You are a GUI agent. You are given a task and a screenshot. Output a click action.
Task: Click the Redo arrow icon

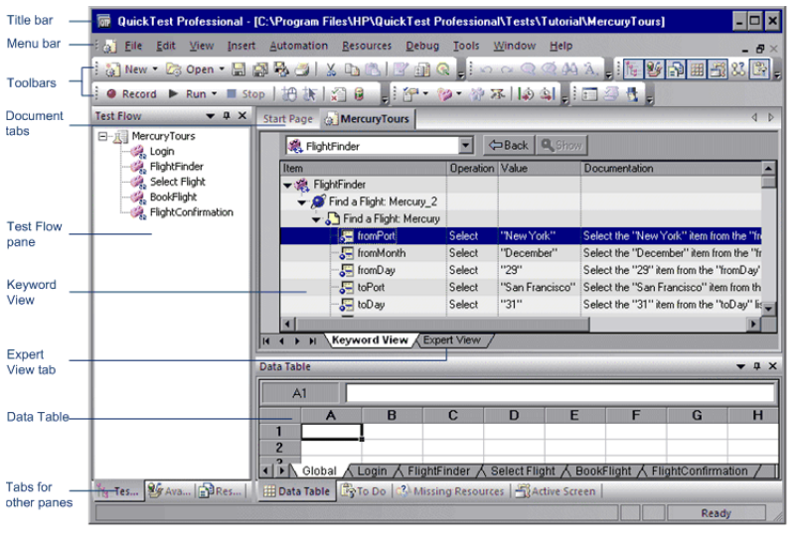[x=506, y=68]
